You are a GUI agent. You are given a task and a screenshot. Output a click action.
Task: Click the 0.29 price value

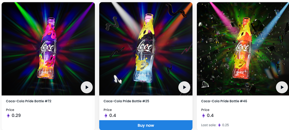[16, 116]
